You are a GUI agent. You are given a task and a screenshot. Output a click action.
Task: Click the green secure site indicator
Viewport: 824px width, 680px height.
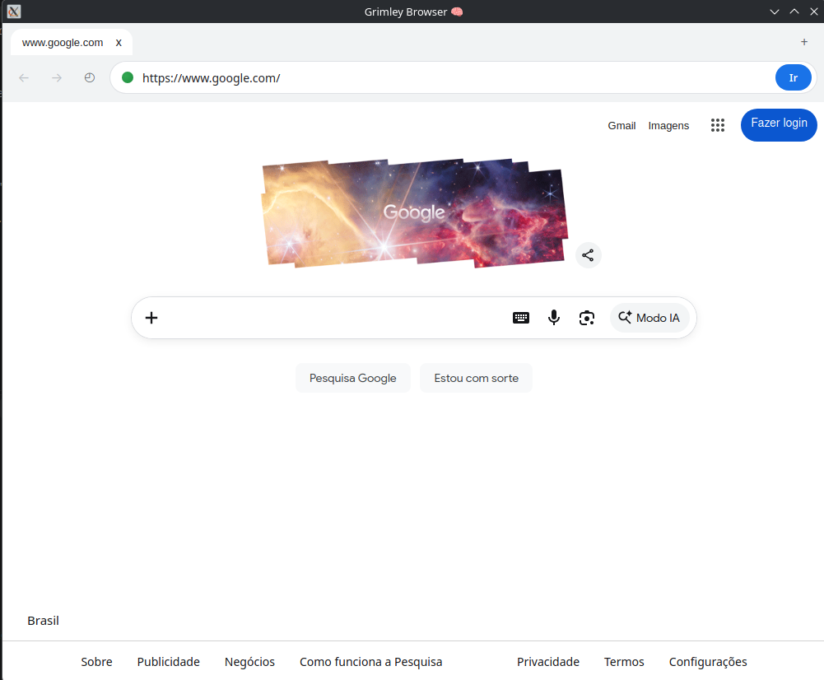click(x=127, y=77)
